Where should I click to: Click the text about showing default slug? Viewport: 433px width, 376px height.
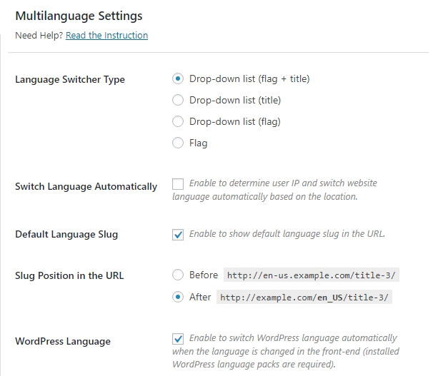point(287,234)
